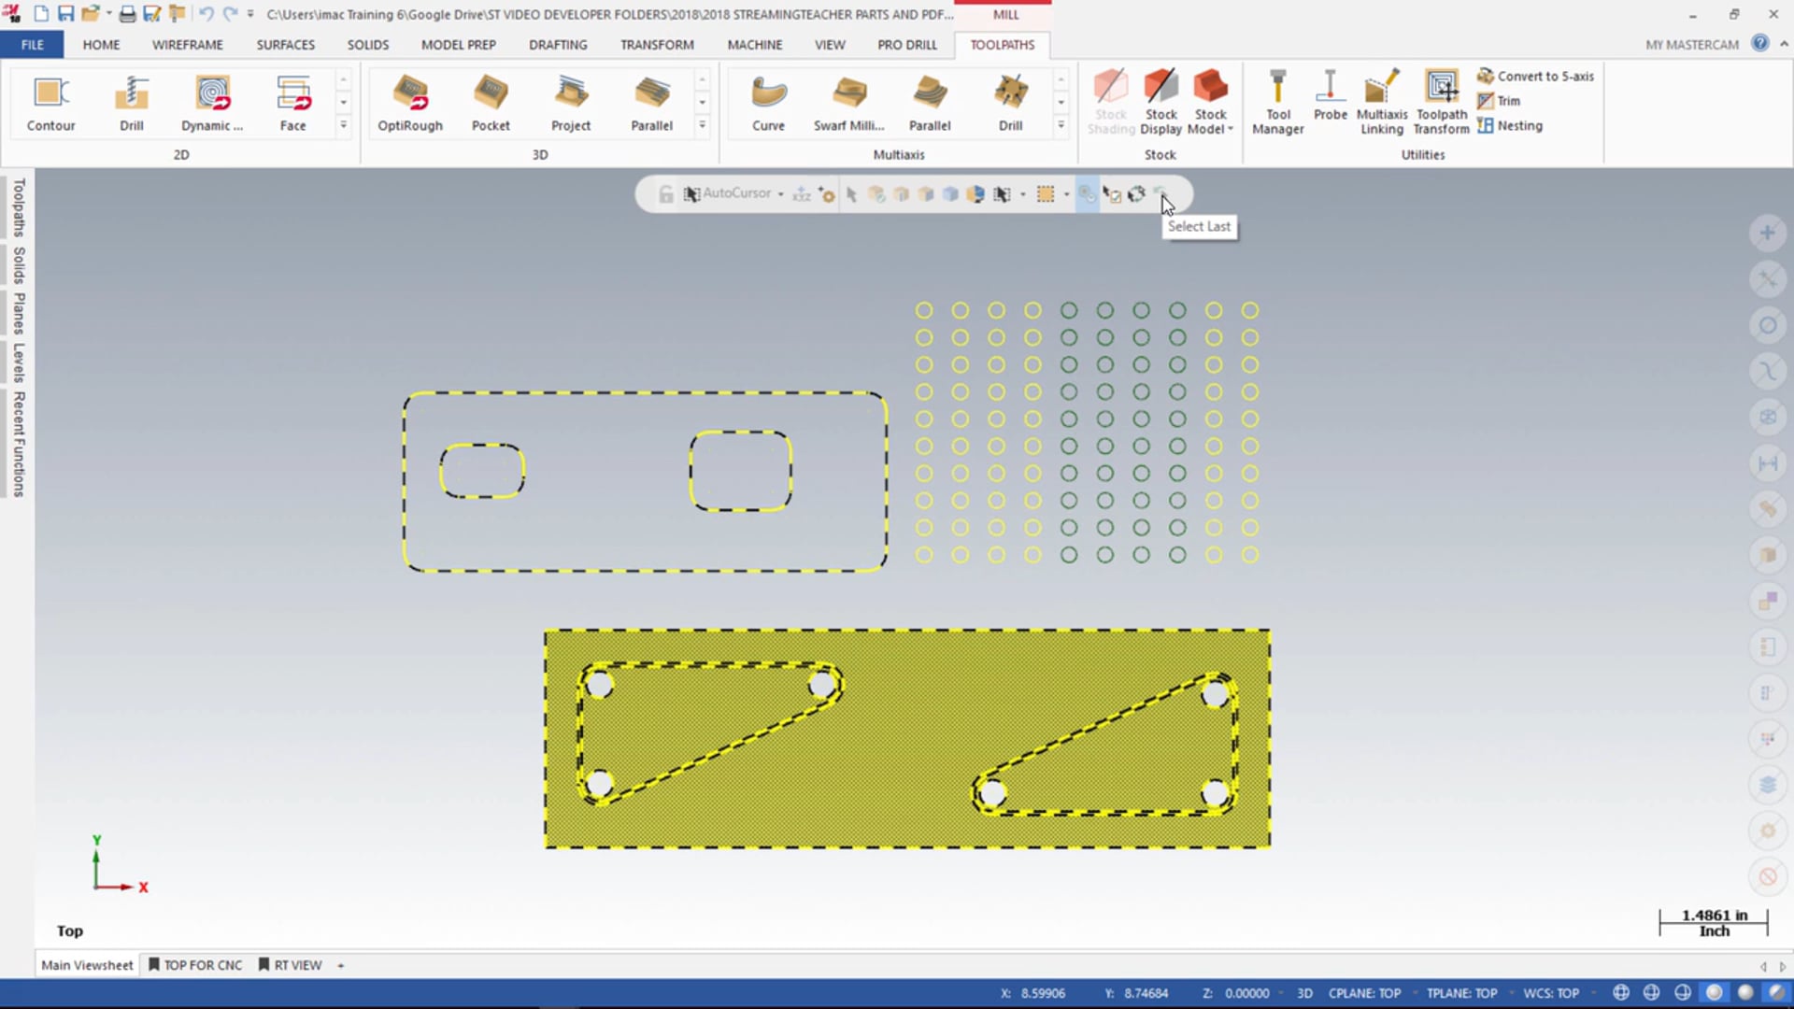Open the Levels side panel
Screen dimensions: 1794x1009
[x=18, y=362]
